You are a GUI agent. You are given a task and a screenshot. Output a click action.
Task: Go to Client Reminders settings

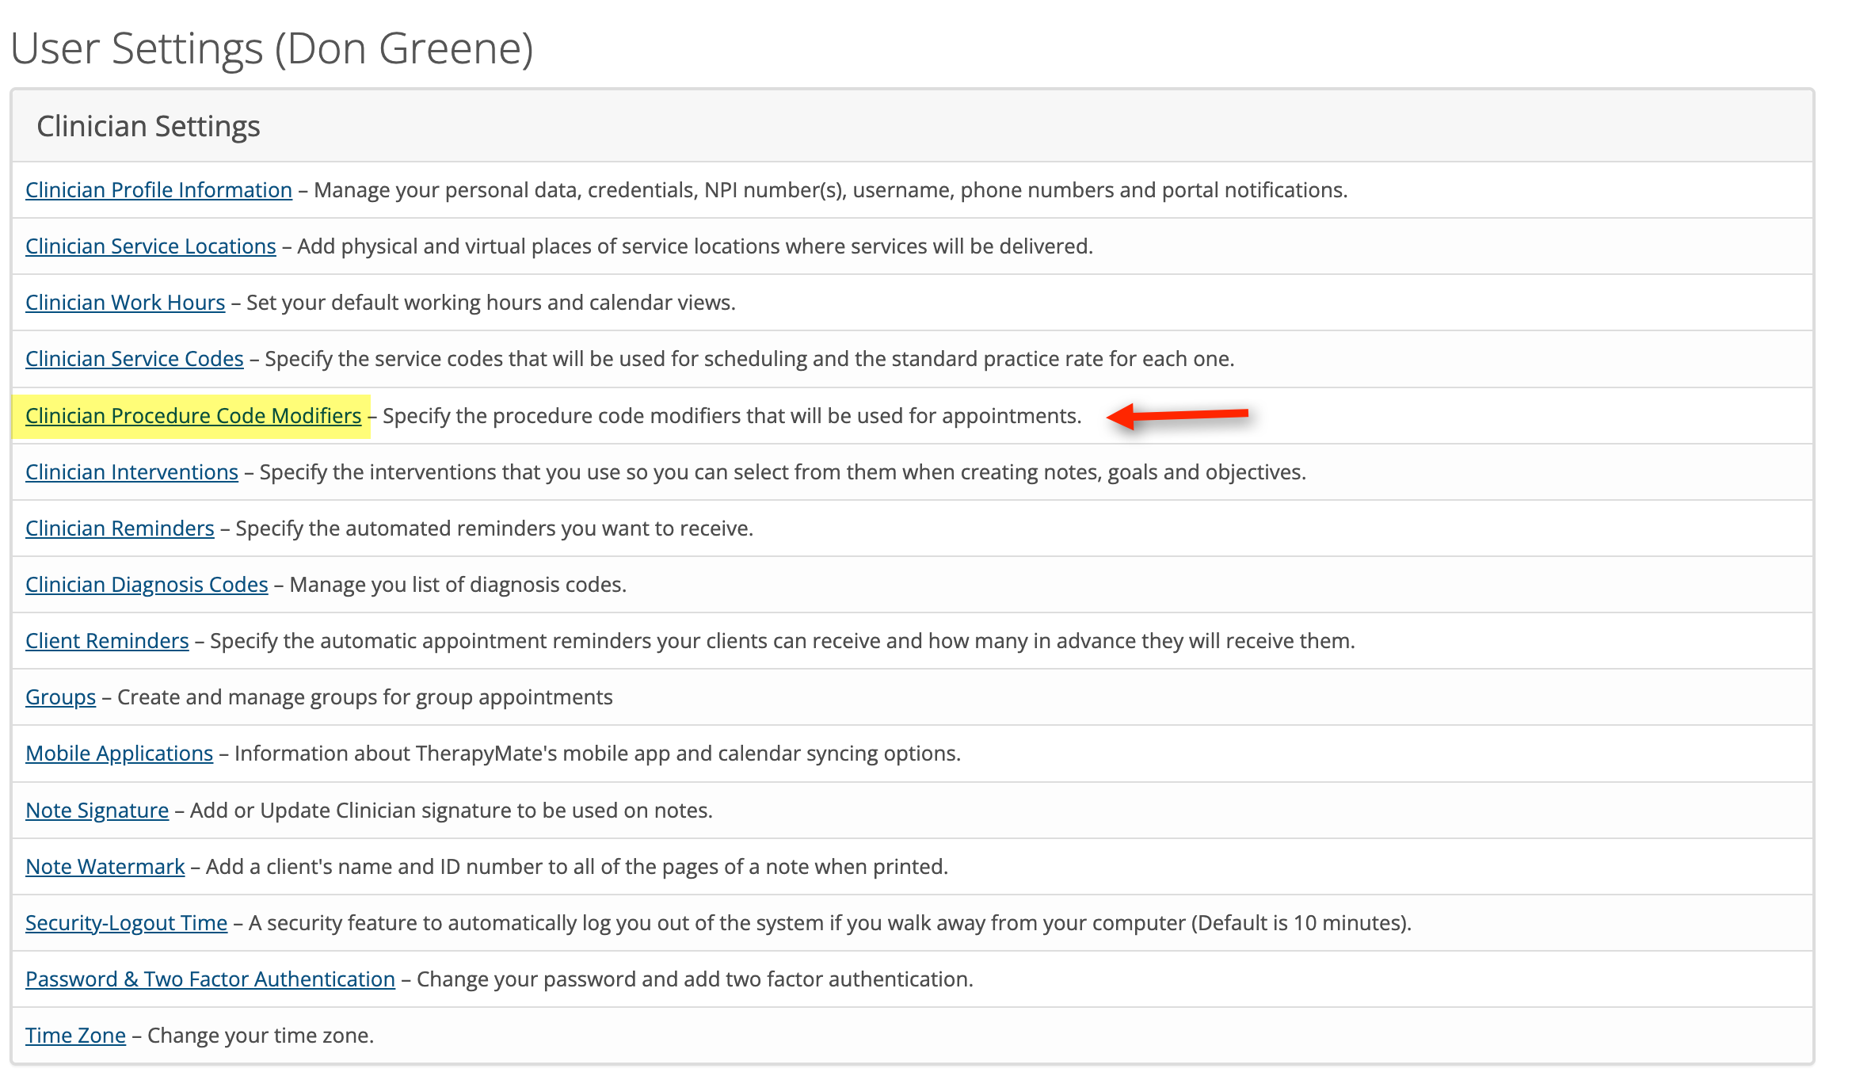[x=107, y=641]
